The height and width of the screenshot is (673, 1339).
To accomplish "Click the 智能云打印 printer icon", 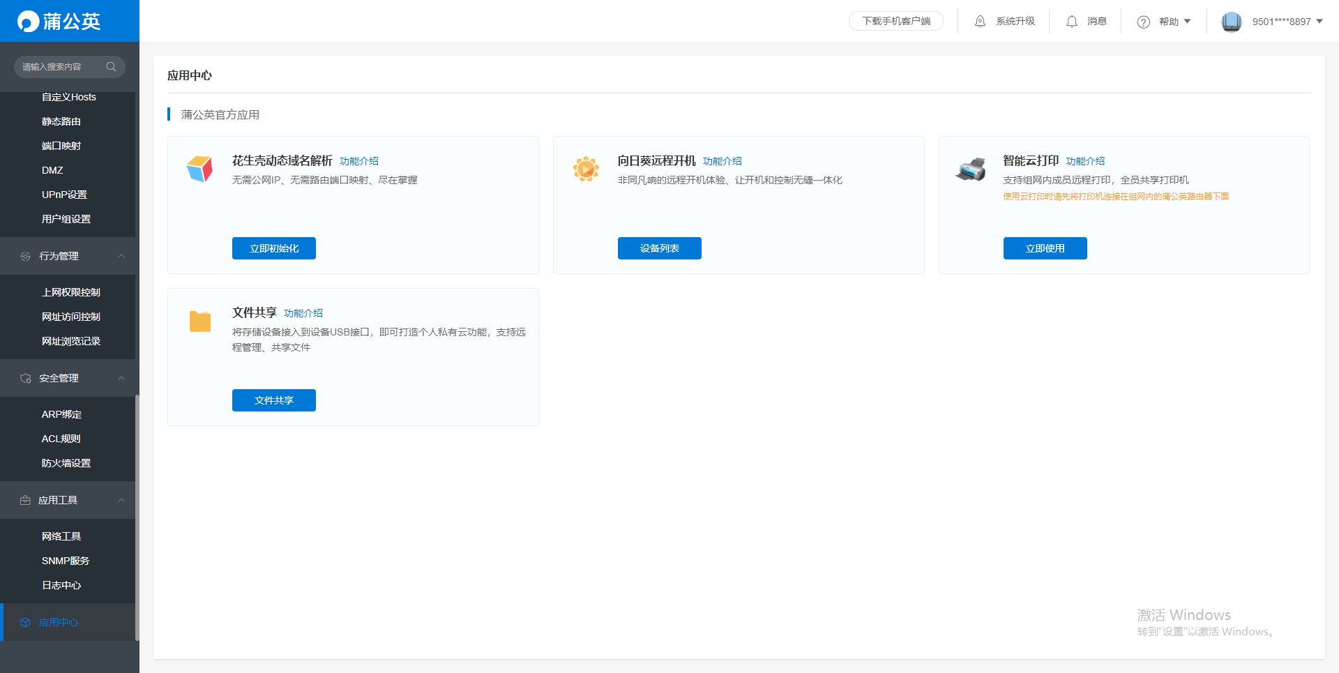I will tap(970, 169).
